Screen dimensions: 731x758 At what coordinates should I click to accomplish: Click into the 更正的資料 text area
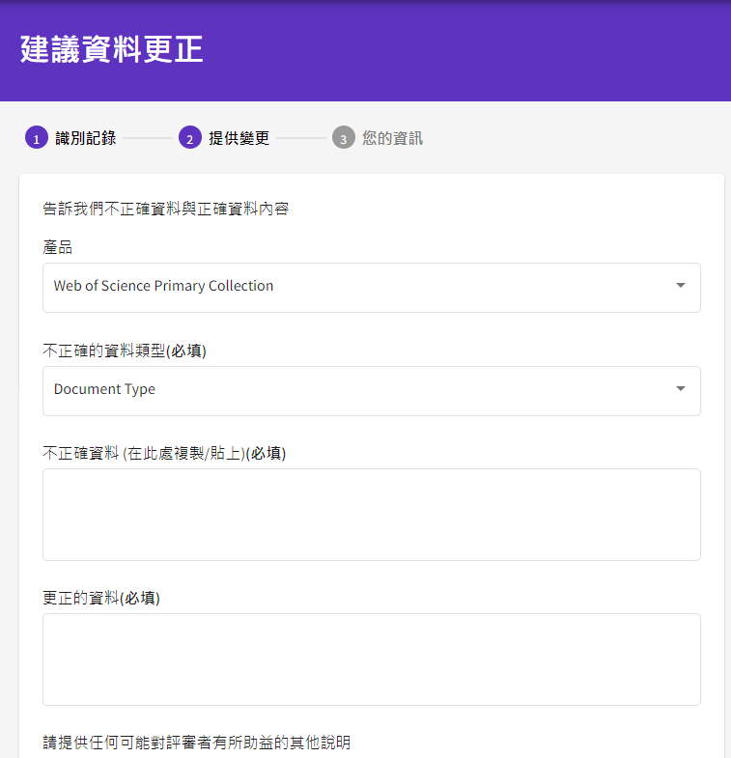tap(371, 659)
